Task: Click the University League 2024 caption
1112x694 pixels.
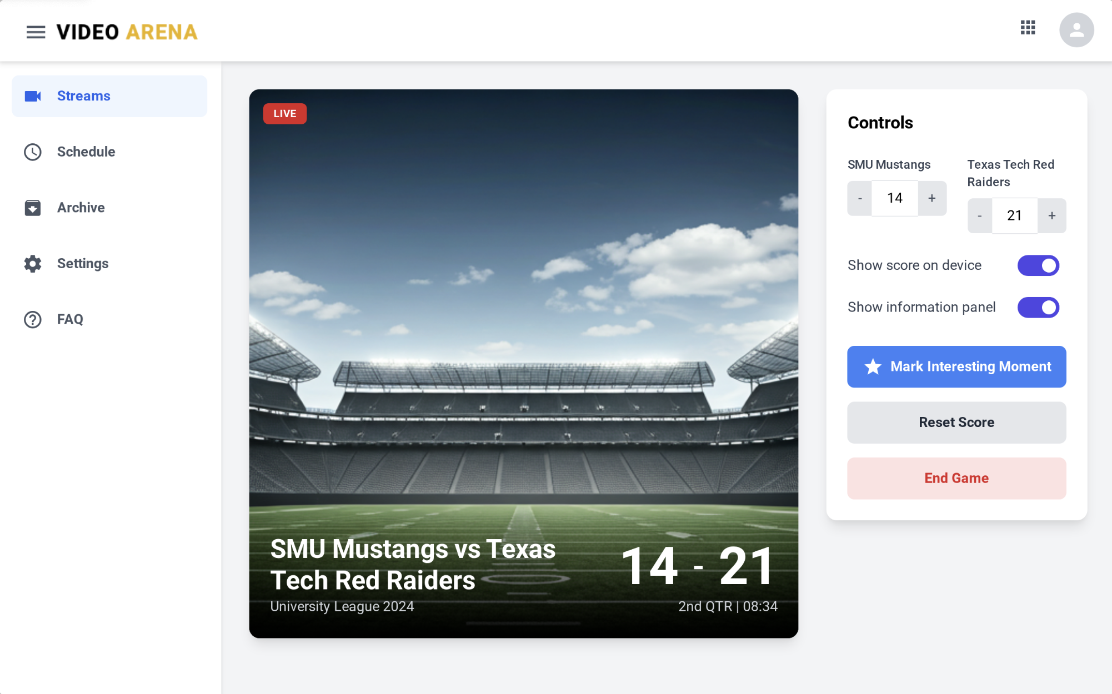Action: click(x=342, y=607)
